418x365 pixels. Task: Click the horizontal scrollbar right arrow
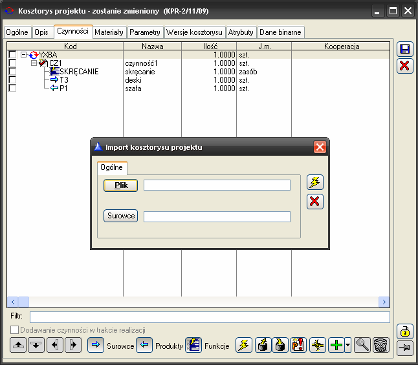pyautogui.click(x=384, y=302)
